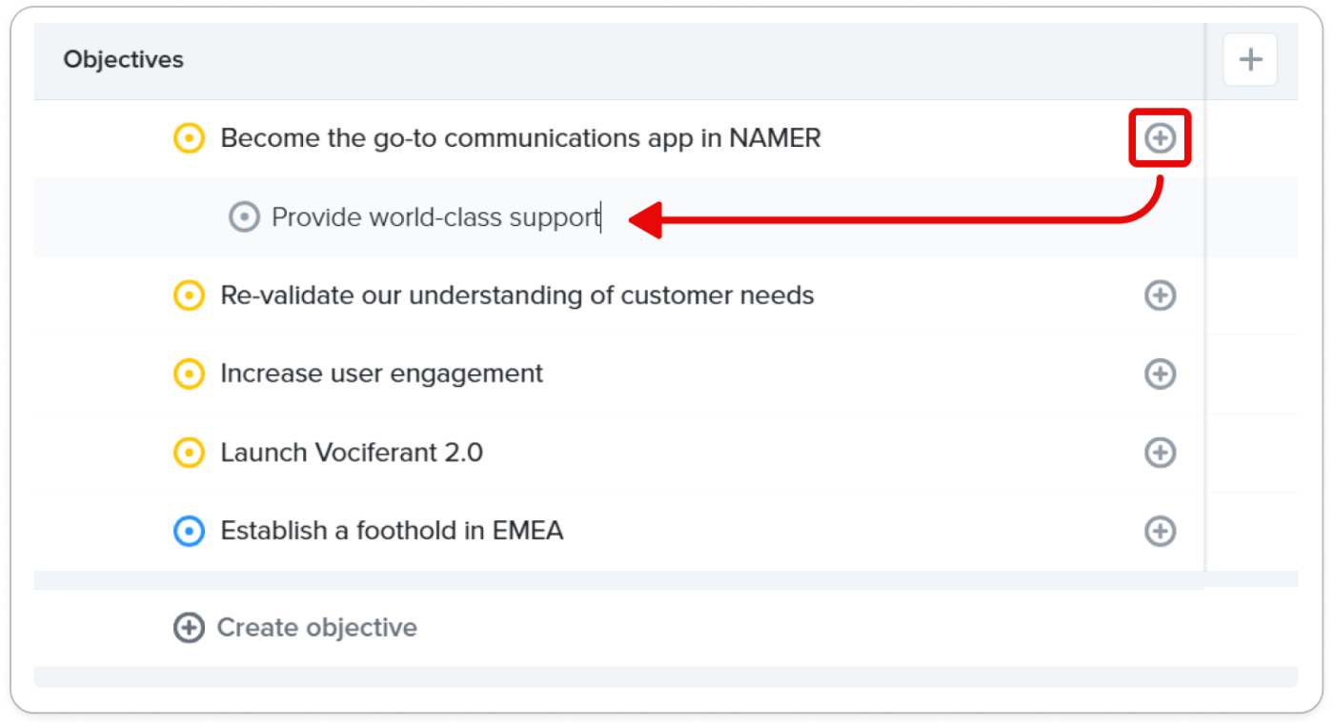Viewport: 1334px width, 728px height.
Task: Click gray target icon of Provide world-class support
Action: click(244, 217)
